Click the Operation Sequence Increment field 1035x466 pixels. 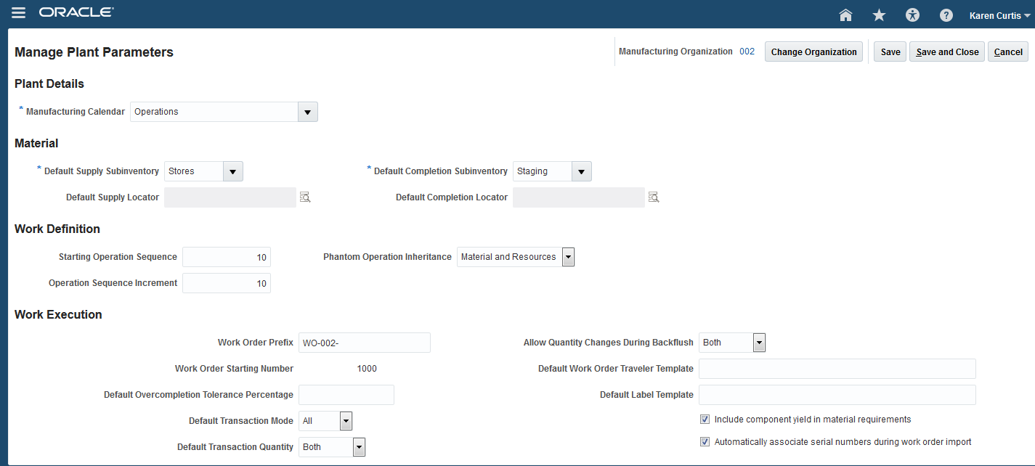(227, 283)
